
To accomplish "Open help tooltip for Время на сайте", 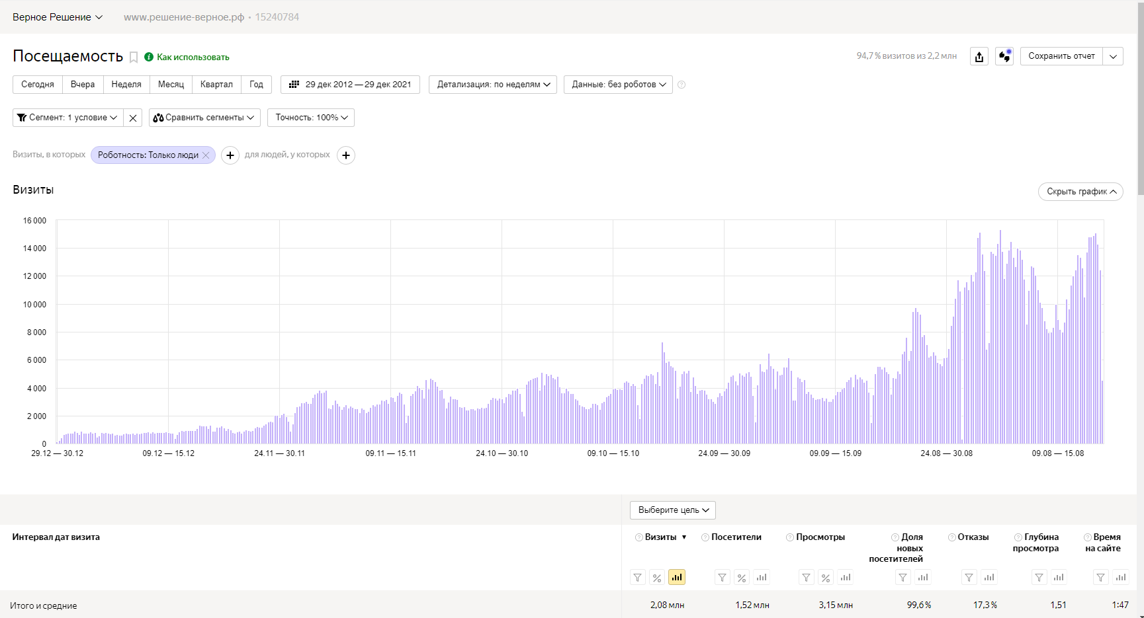I will 1088,537.
